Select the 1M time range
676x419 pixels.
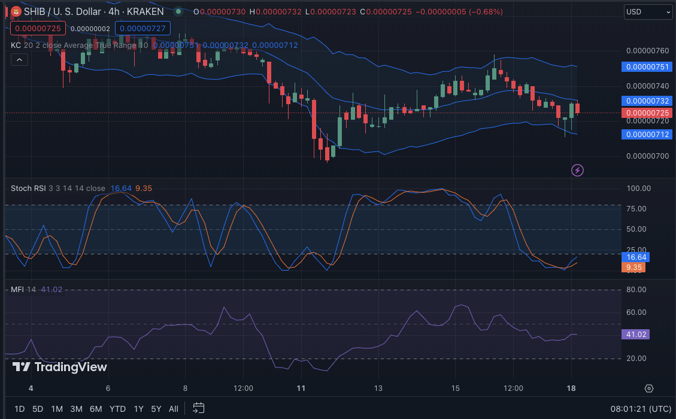pyautogui.click(x=57, y=409)
